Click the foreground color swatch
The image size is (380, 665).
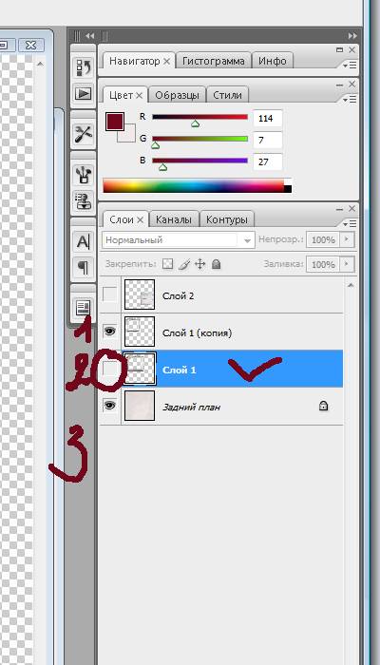click(x=115, y=122)
